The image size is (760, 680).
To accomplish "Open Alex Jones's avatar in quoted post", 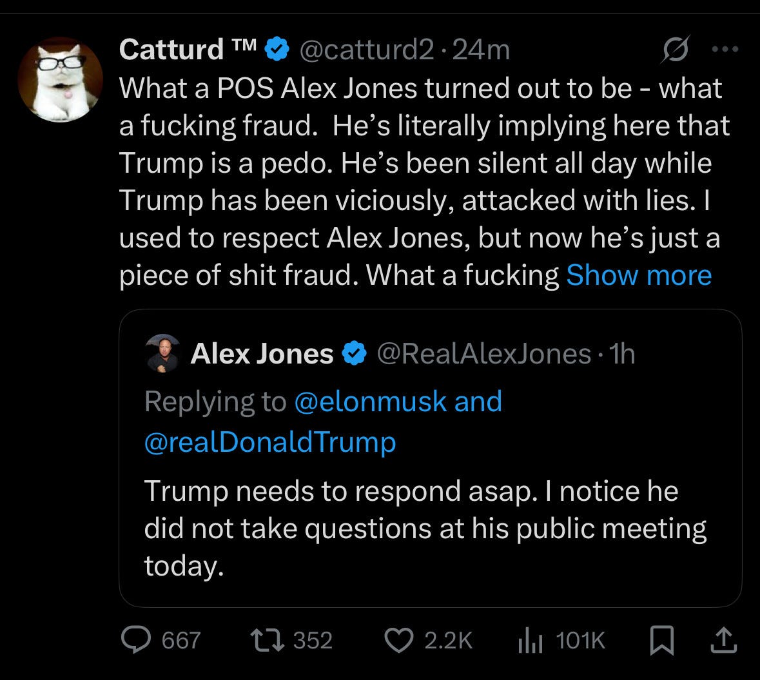I will point(162,353).
